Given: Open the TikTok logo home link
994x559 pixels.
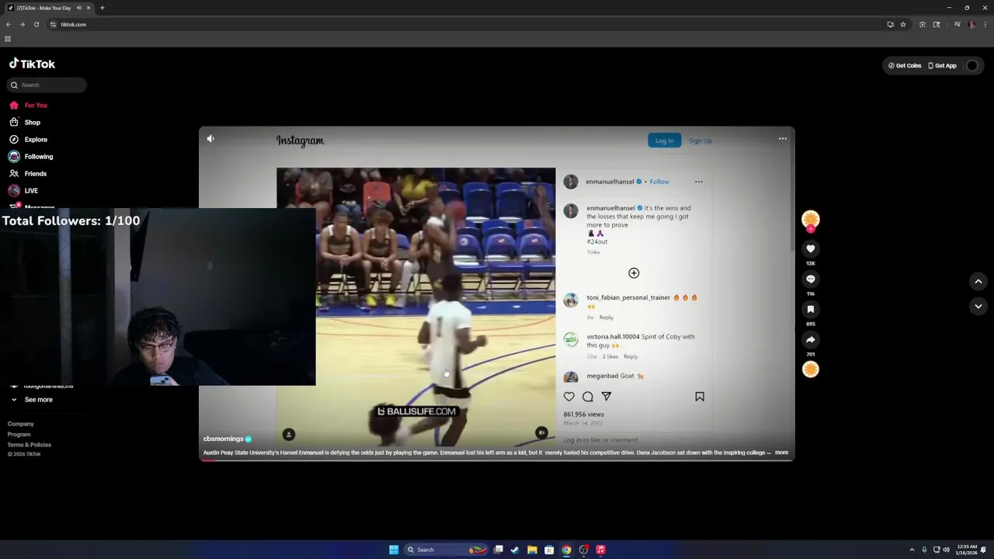Looking at the screenshot, I should click(x=32, y=64).
